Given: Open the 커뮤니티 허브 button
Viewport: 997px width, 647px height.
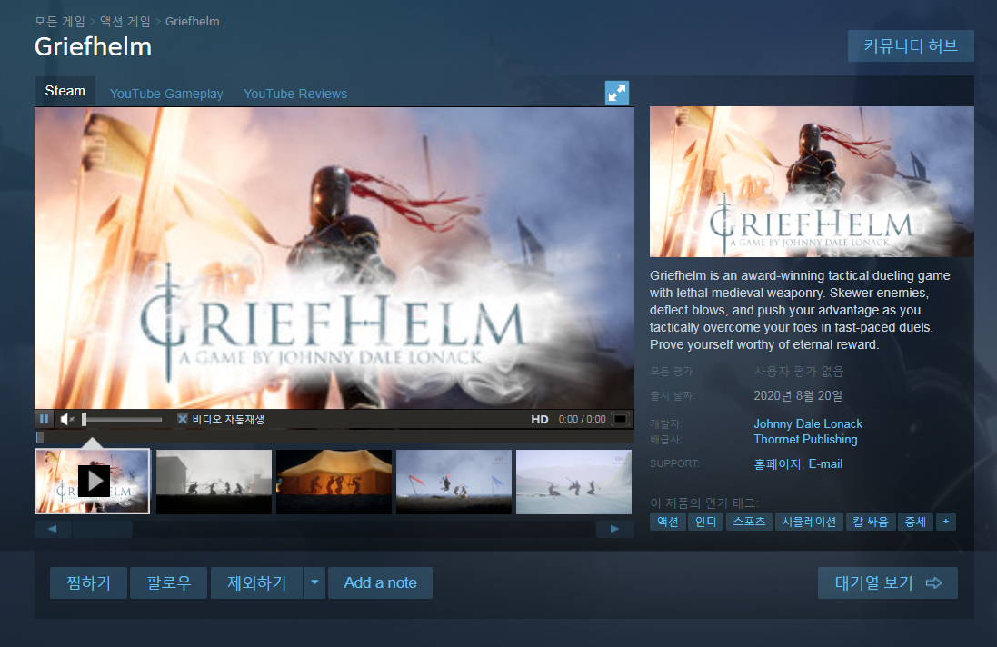Looking at the screenshot, I should tap(911, 45).
